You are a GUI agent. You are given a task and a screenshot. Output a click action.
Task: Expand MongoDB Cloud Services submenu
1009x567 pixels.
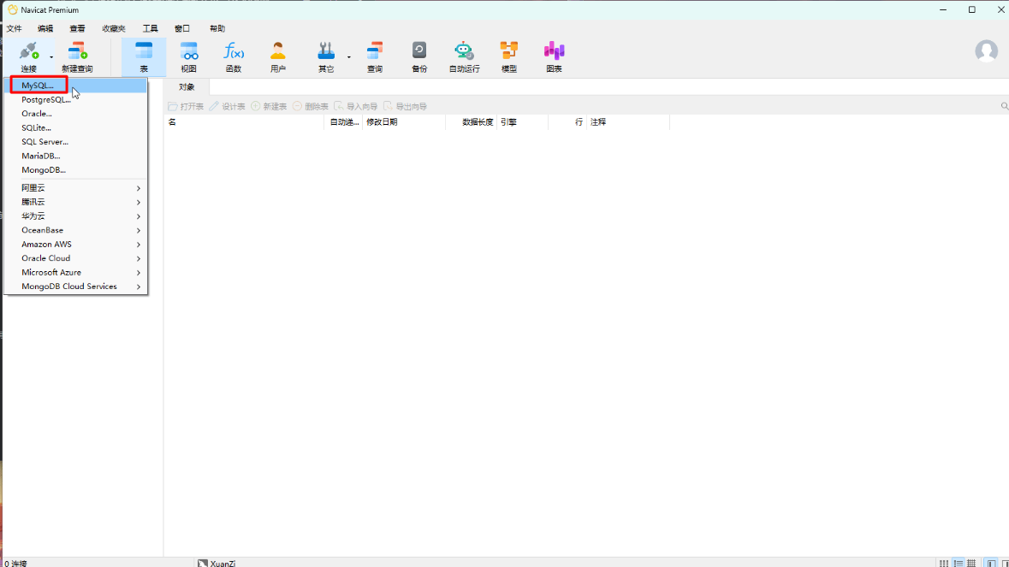(76, 286)
